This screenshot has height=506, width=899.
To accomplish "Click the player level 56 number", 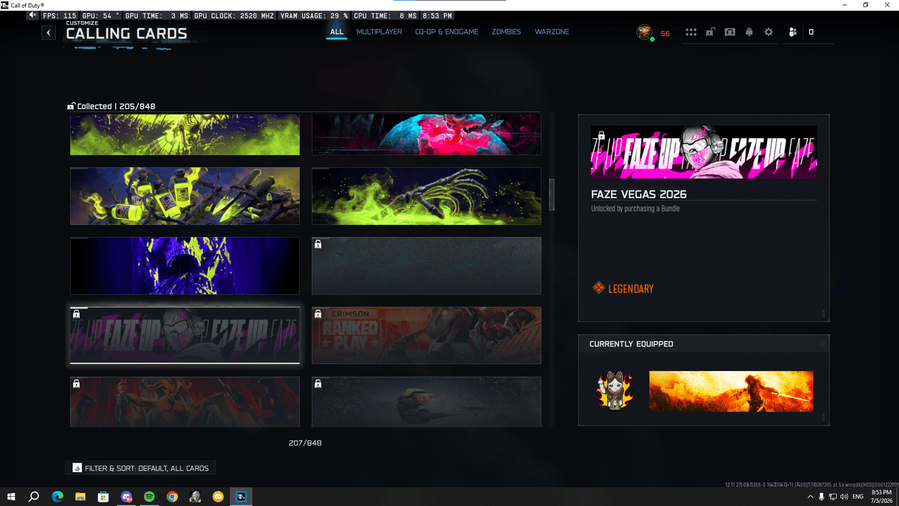I will (x=665, y=33).
